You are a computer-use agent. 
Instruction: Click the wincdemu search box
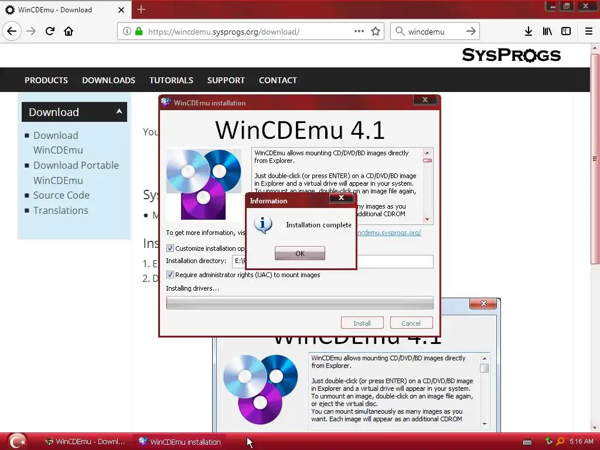(x=434, y=32)
